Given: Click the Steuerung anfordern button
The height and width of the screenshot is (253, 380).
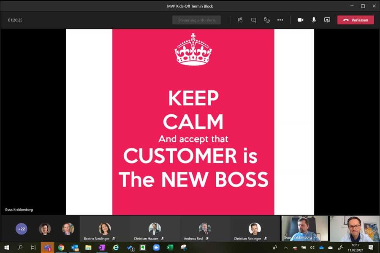Looking at the screenshot, I should pos(196,20).
